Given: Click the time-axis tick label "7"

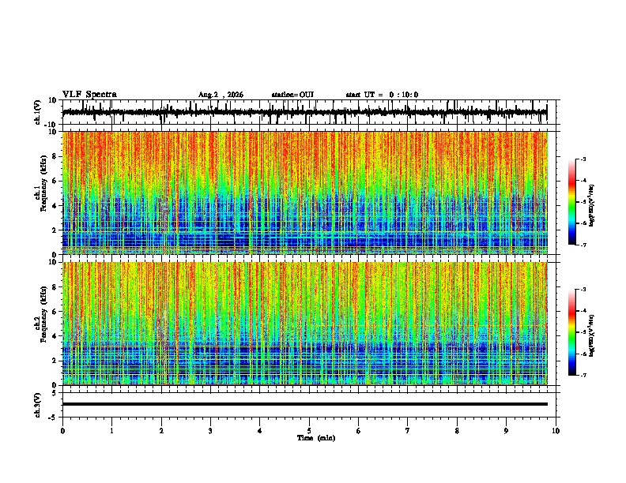Looking at the screenshot, I should coord(408,431).
